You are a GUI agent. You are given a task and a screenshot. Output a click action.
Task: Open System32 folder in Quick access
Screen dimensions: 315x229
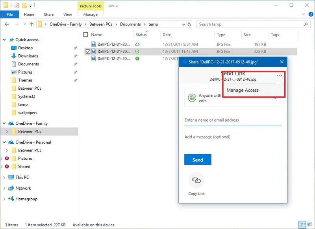click(26, 96)
